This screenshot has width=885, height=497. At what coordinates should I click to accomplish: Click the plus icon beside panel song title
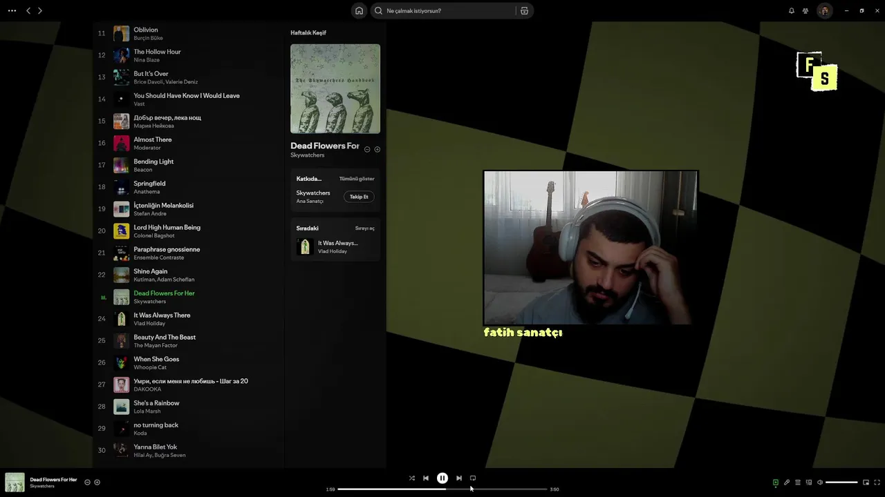coord(377,149)
